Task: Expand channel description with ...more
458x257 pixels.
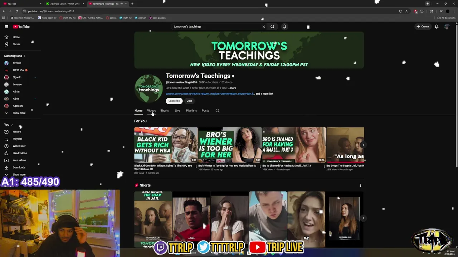Action: [x=232, y=88]
